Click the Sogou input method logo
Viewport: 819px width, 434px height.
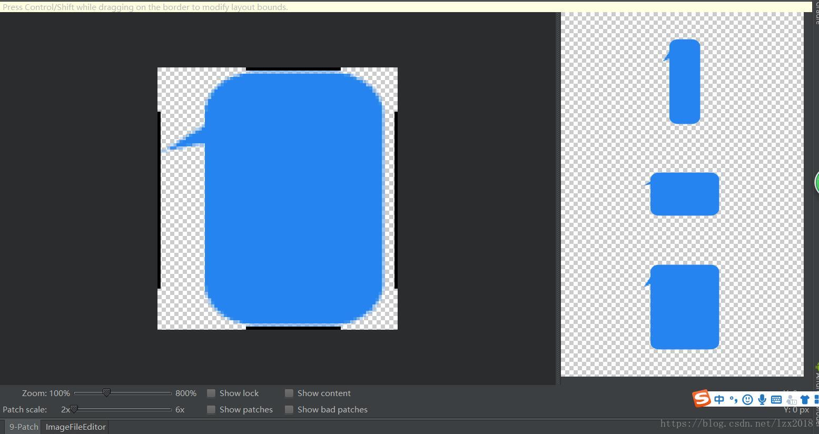[701, 399]
